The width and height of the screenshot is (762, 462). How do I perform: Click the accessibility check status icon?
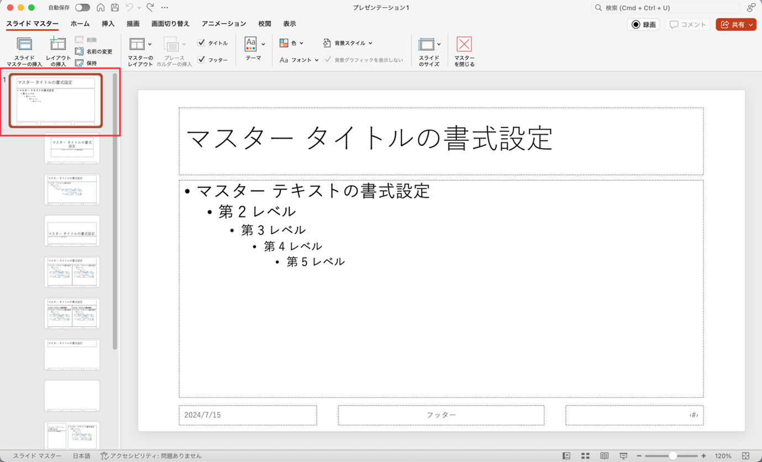(104, 456)
